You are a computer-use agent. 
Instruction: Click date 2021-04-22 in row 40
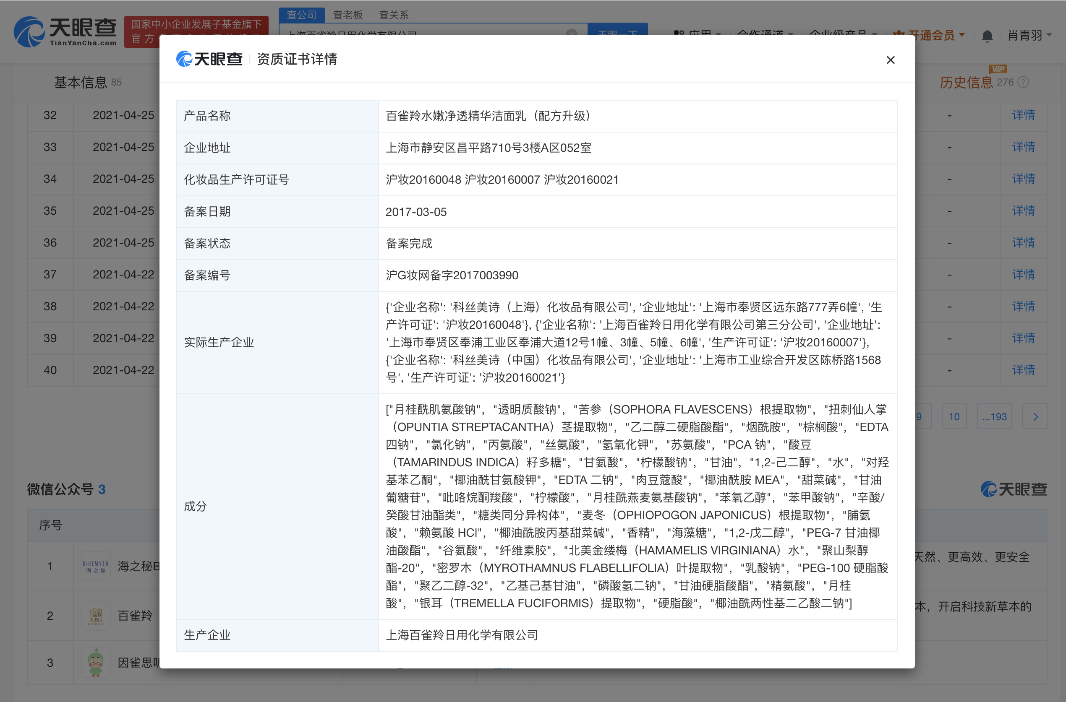[x=123, y=370]
